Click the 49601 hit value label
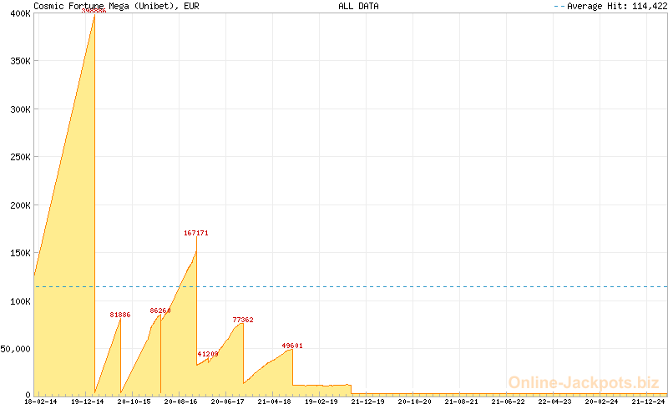Viewport: 668px width, 409px height. click(x=292, y=345)
